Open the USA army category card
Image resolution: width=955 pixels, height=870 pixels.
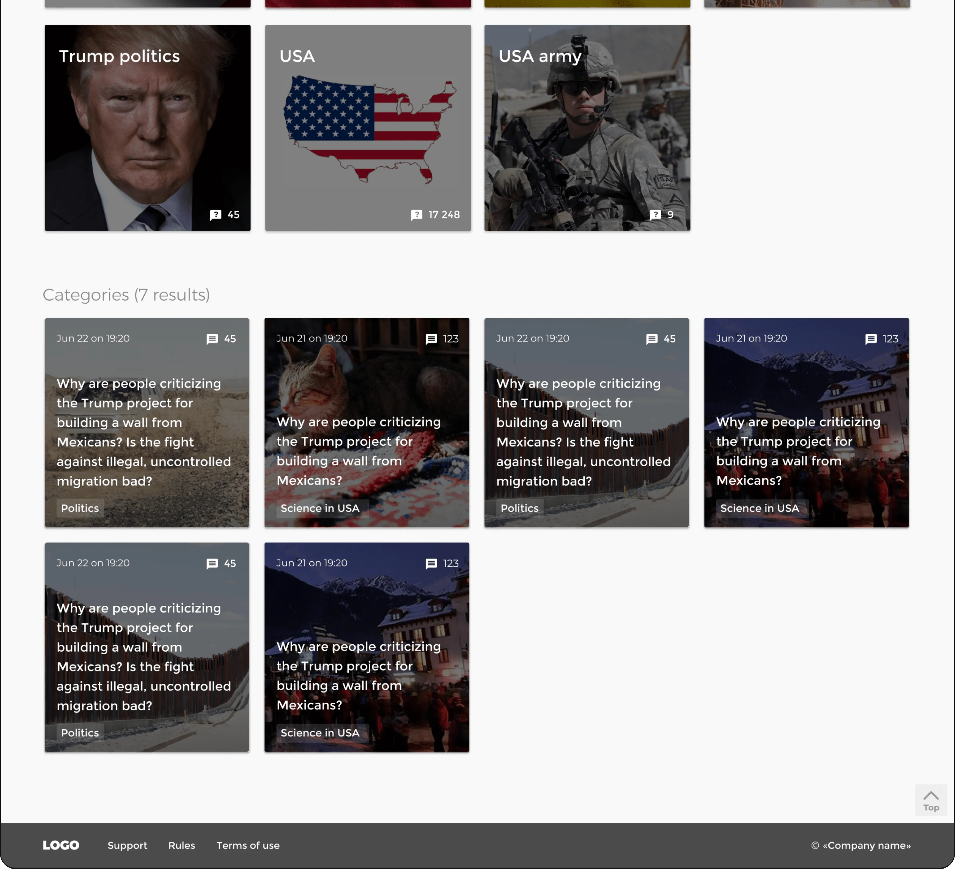[587, 128]
